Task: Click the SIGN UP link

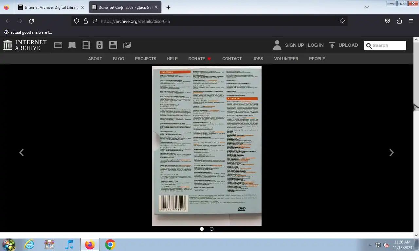Action: (x=294, y=45)
